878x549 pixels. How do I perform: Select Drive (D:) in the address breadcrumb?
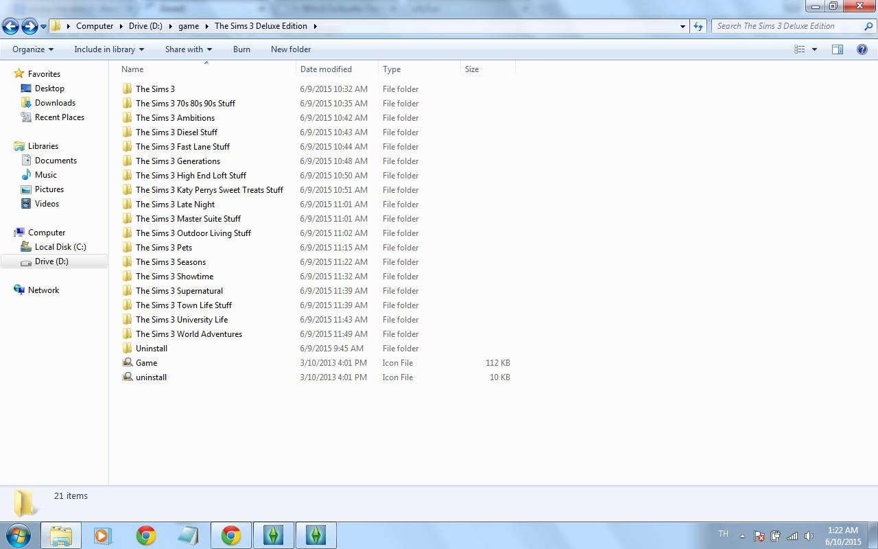[x=145, y=26]
